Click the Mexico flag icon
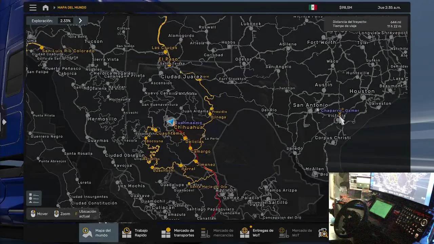 coord(313,7)
